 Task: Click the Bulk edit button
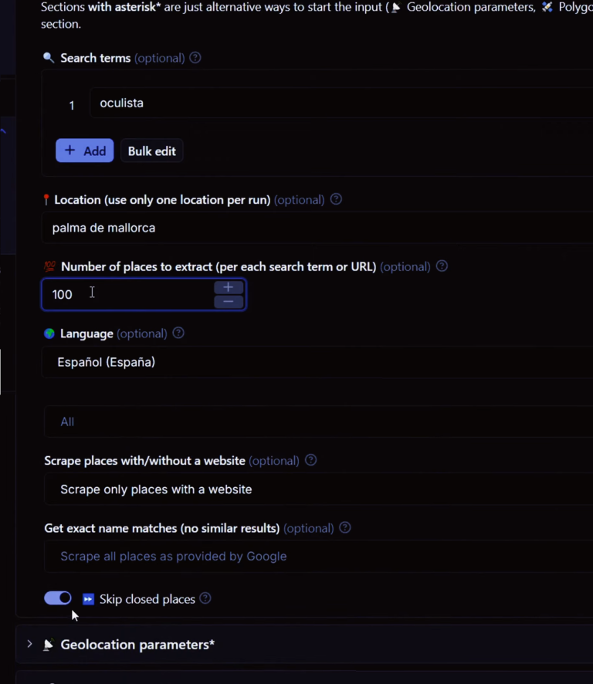tap(151, 151)
